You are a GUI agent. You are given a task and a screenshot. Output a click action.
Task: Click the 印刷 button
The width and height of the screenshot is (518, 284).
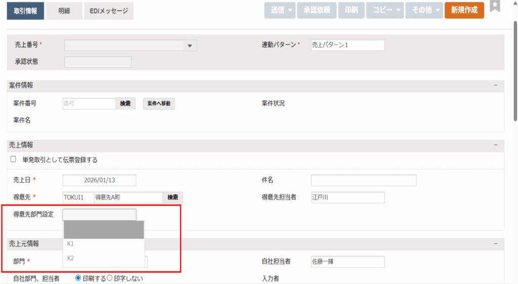[351, 10]
